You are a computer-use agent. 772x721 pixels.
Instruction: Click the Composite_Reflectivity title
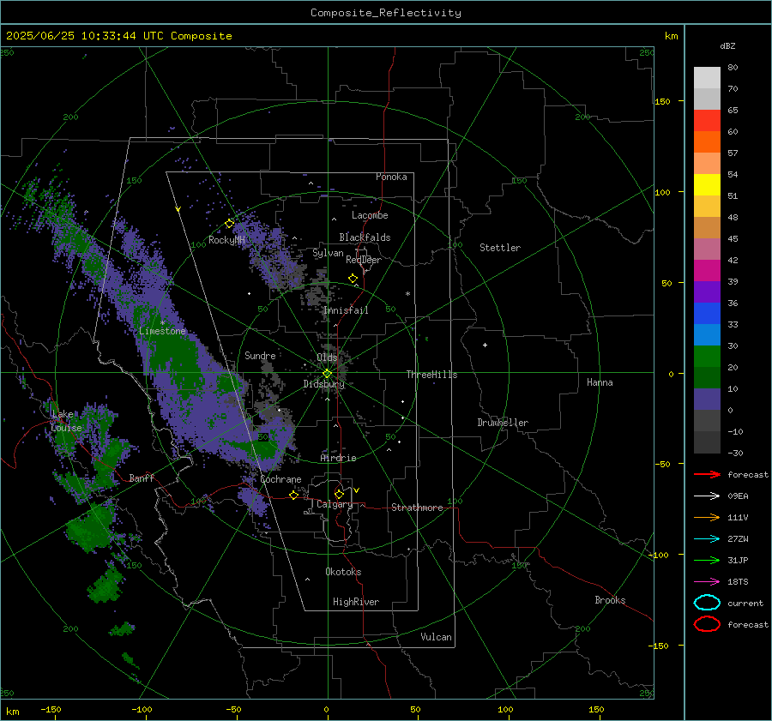pyautogui.click(x=386, y=13)
